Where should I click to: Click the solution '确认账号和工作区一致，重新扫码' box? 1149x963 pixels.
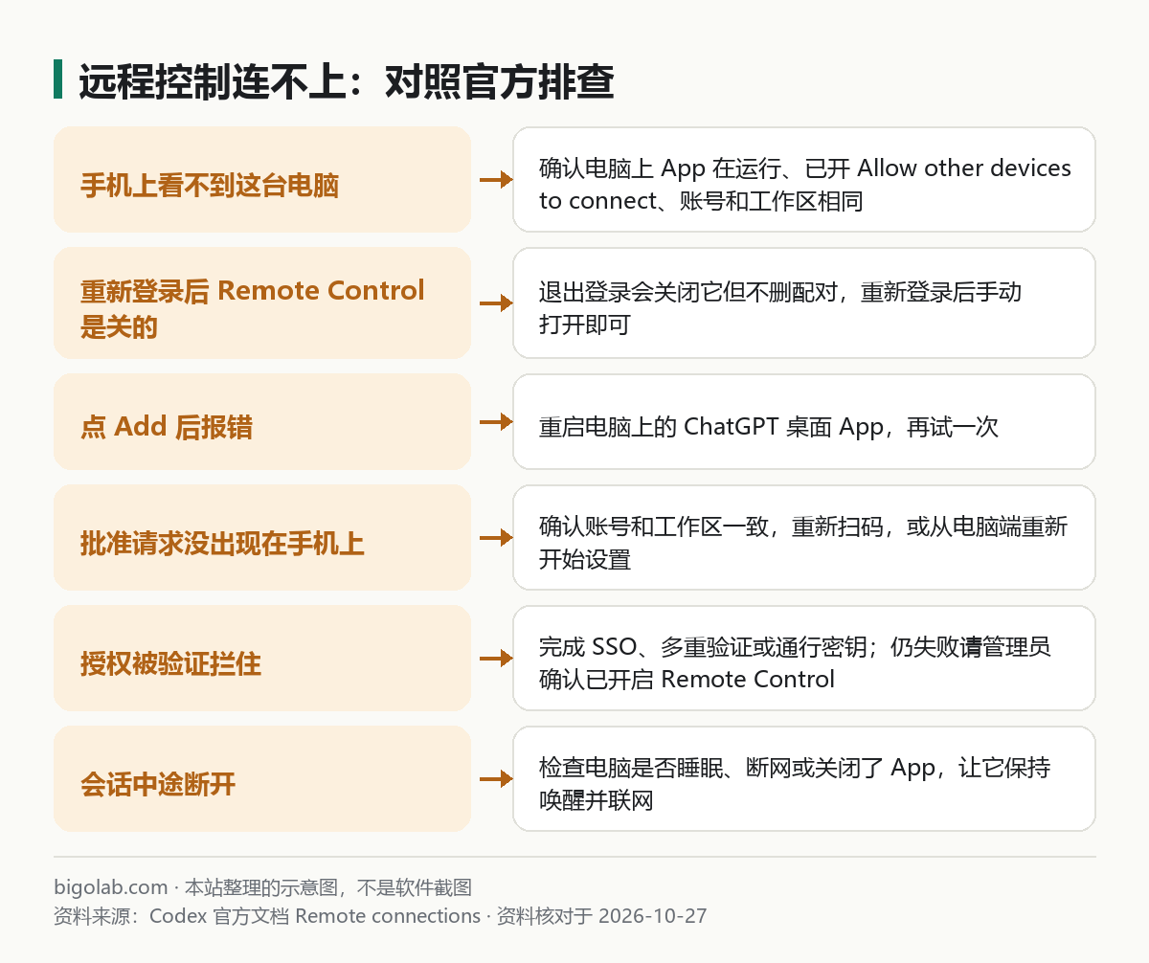[x=804, y=537]
